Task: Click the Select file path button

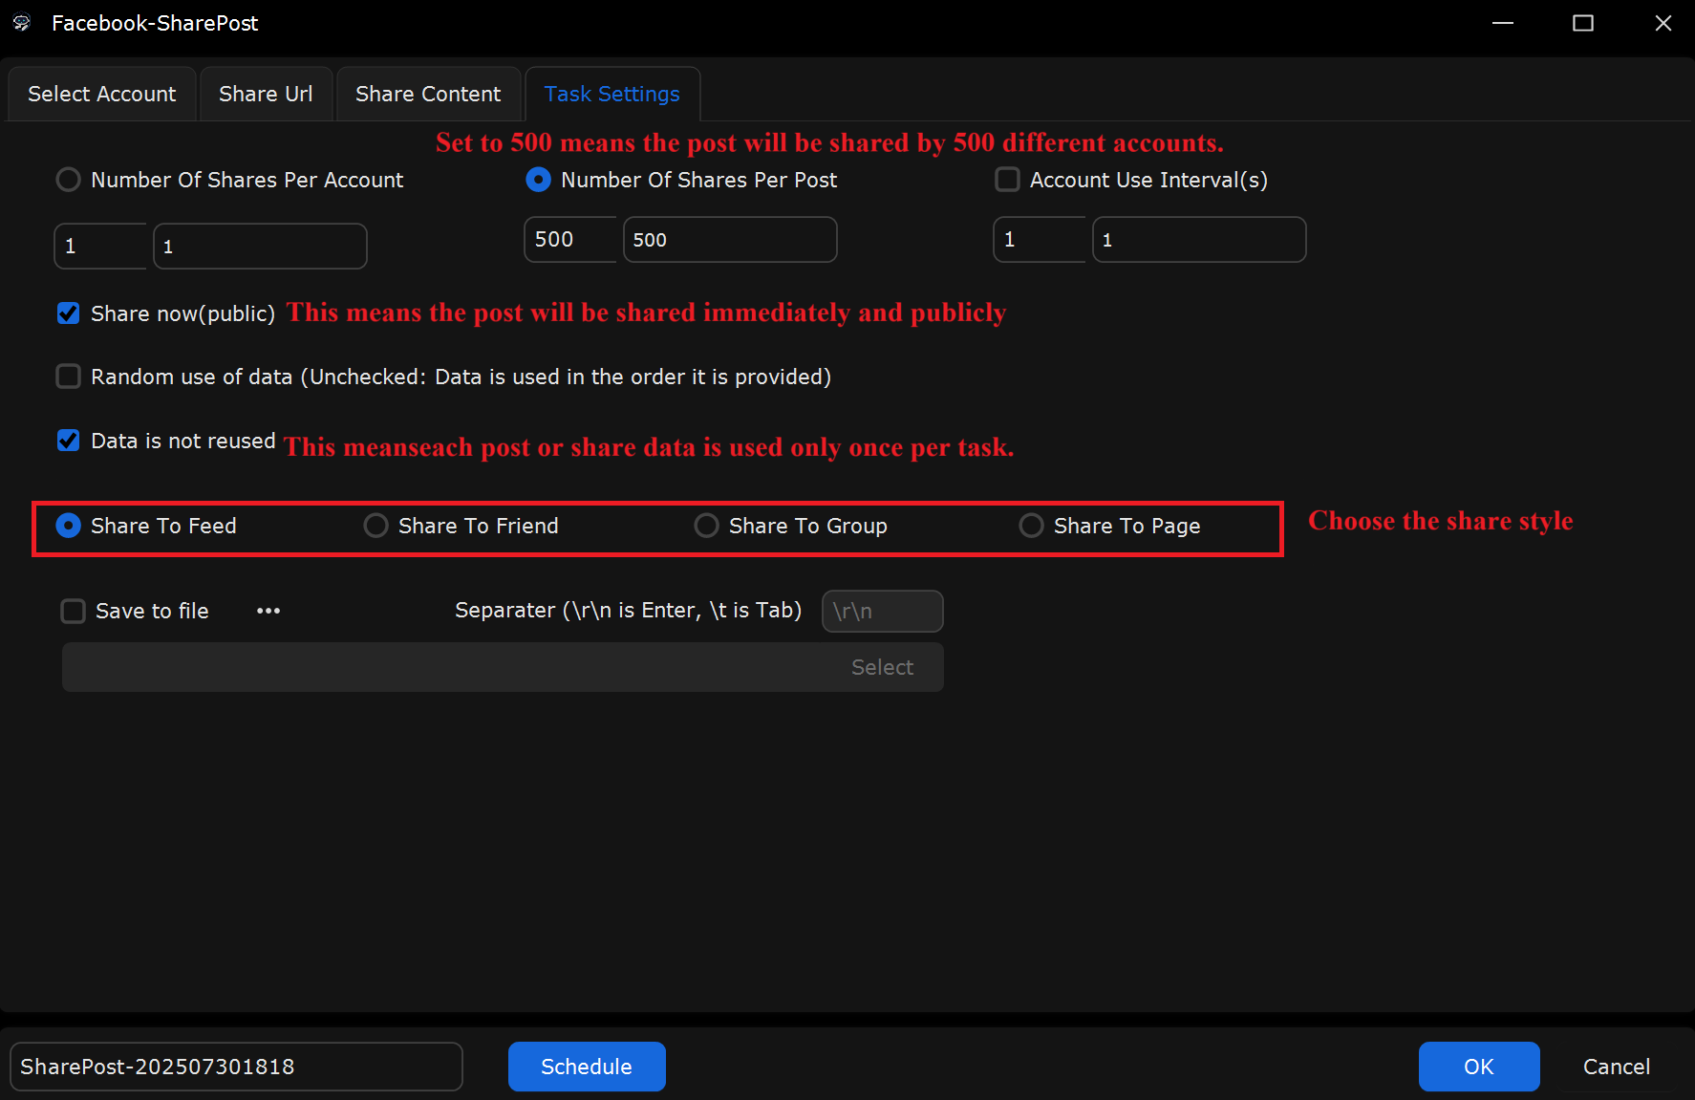Action: 882,667
